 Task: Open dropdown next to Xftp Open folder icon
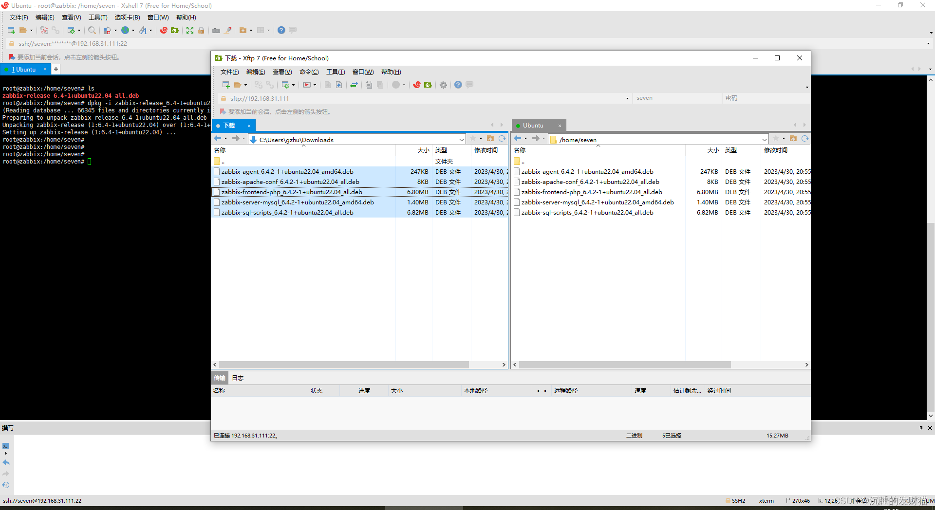coord(245,85)
